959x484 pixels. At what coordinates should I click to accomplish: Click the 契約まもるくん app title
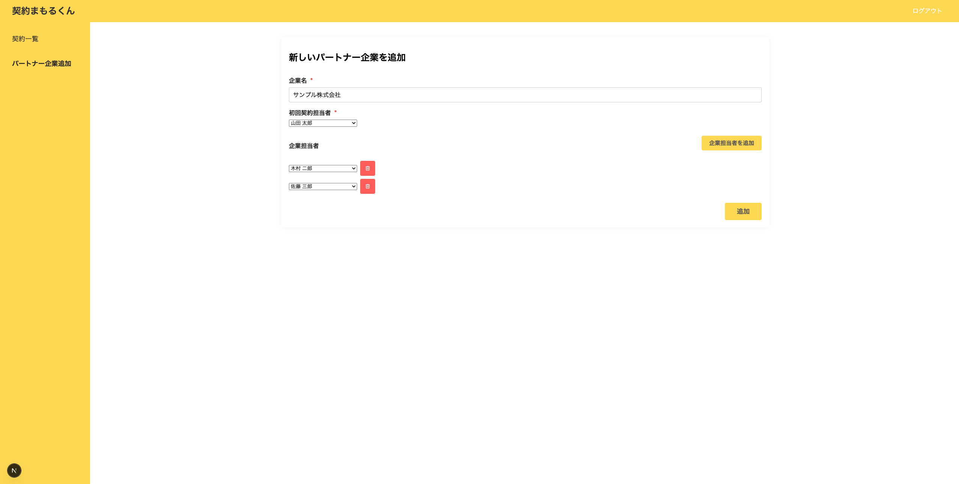point(44,11)
